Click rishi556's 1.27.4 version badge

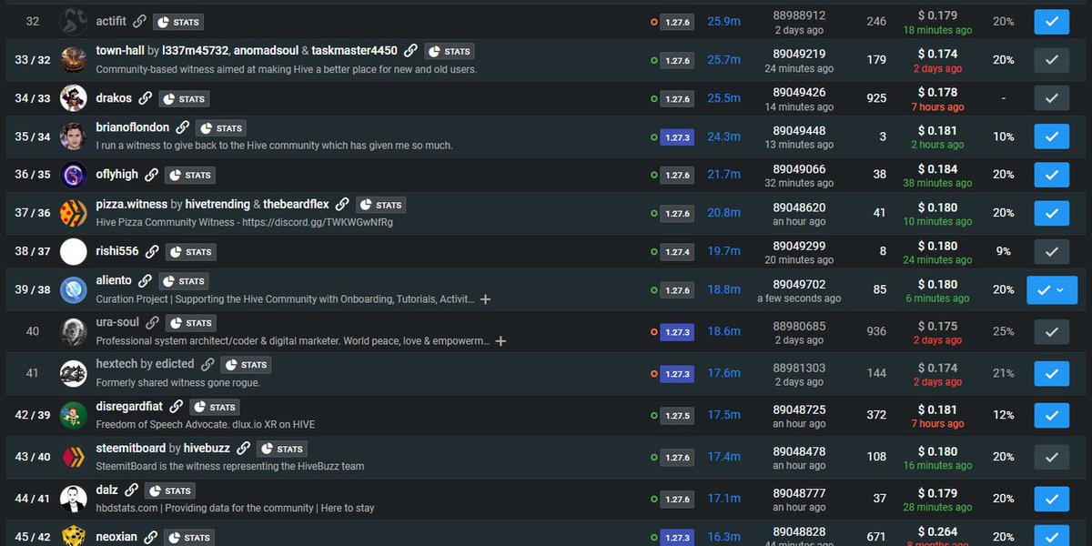pyautogui.click(x=677, y=252)
